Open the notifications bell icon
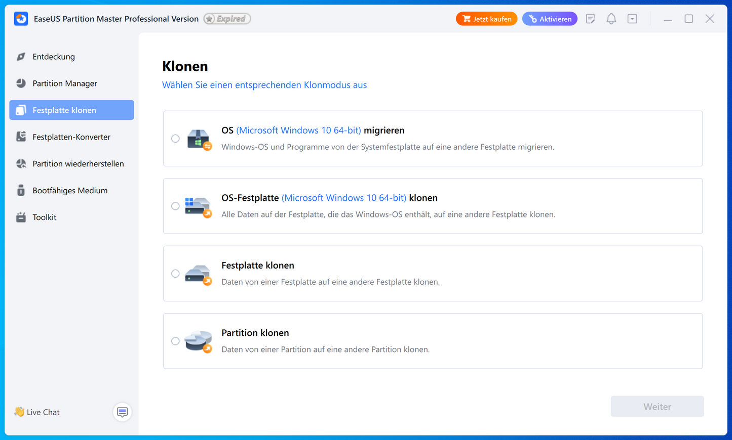This screenshot has height=440, width=732. coord(611,19)
